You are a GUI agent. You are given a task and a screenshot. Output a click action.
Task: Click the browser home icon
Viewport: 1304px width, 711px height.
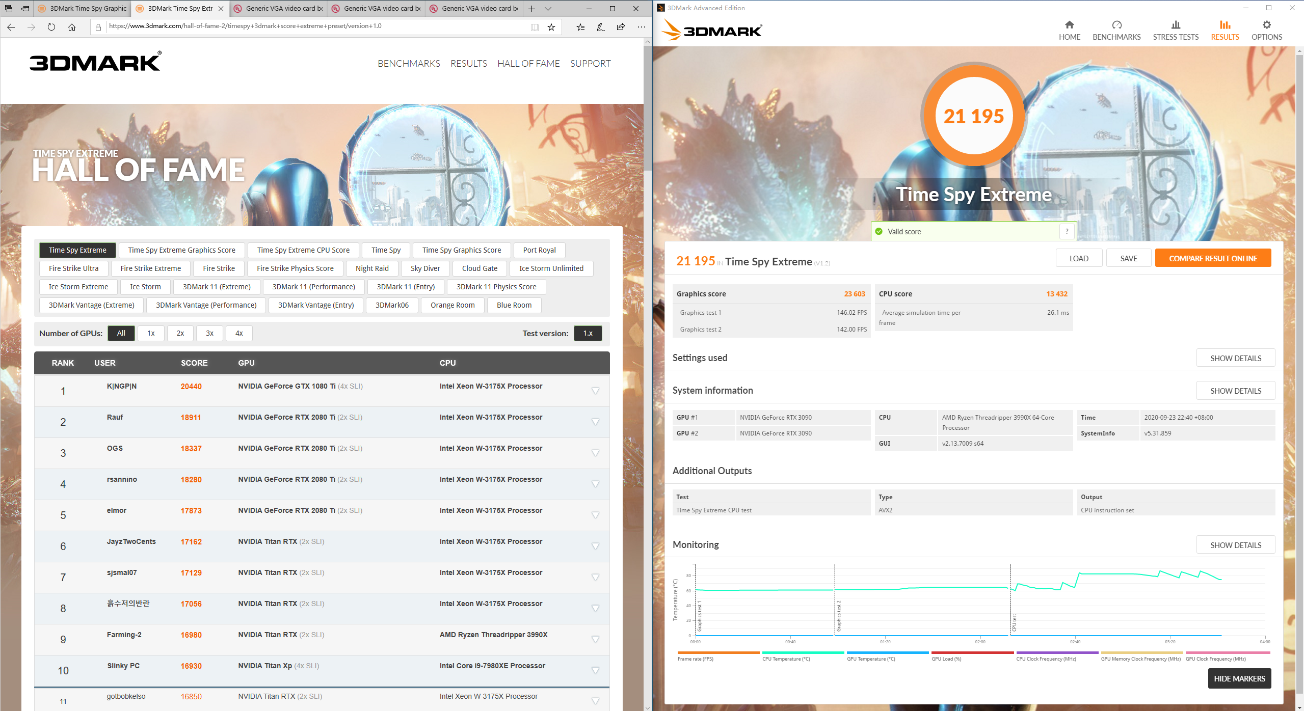point(72,27)
